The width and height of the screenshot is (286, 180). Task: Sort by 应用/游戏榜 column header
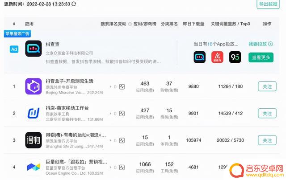[145, 24]
